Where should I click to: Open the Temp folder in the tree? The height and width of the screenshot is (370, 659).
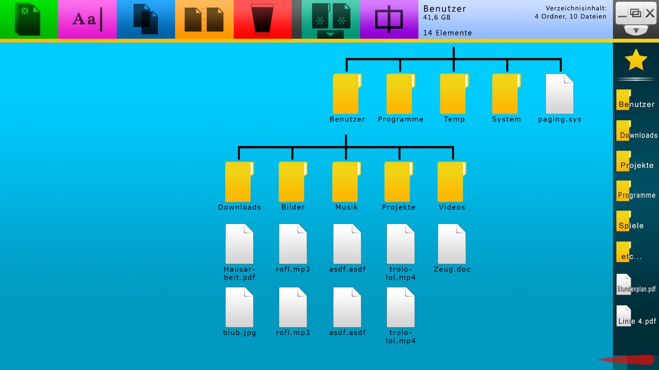[454, 94]
